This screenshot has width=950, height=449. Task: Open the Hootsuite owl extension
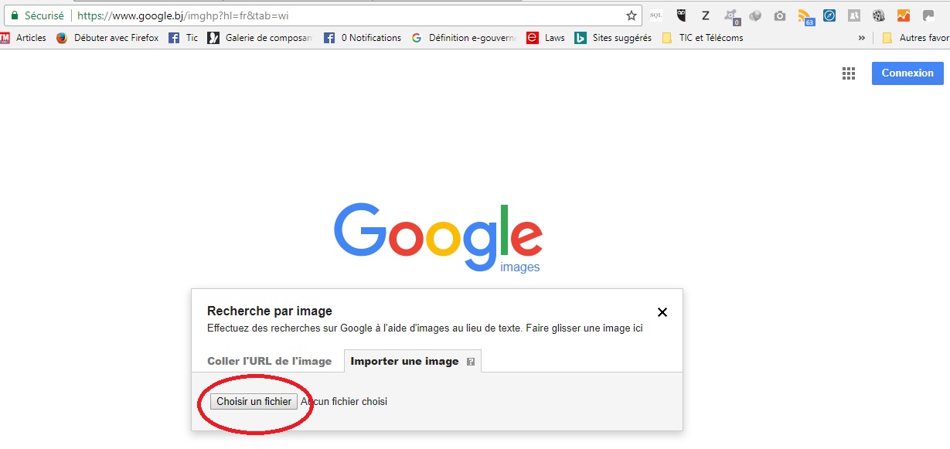(x=681, y=15)
